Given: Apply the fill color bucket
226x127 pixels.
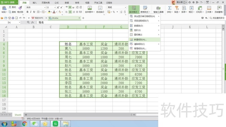Looking at the screenshot, I should coord(49,12).
